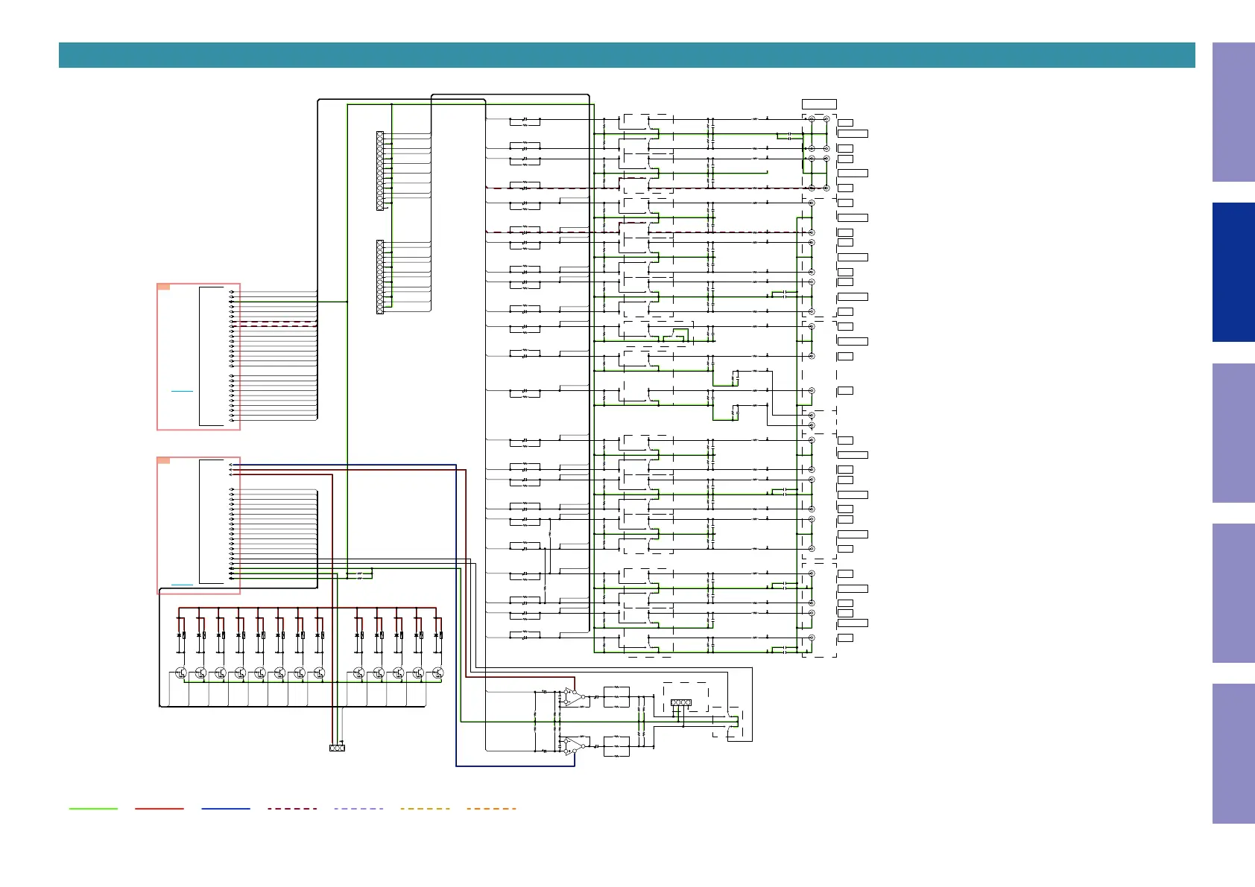Image resolution: width=1255 pixels, height=887 pixels.
Task: Click the upper vertical pin header connector
Action: point(380,171)
